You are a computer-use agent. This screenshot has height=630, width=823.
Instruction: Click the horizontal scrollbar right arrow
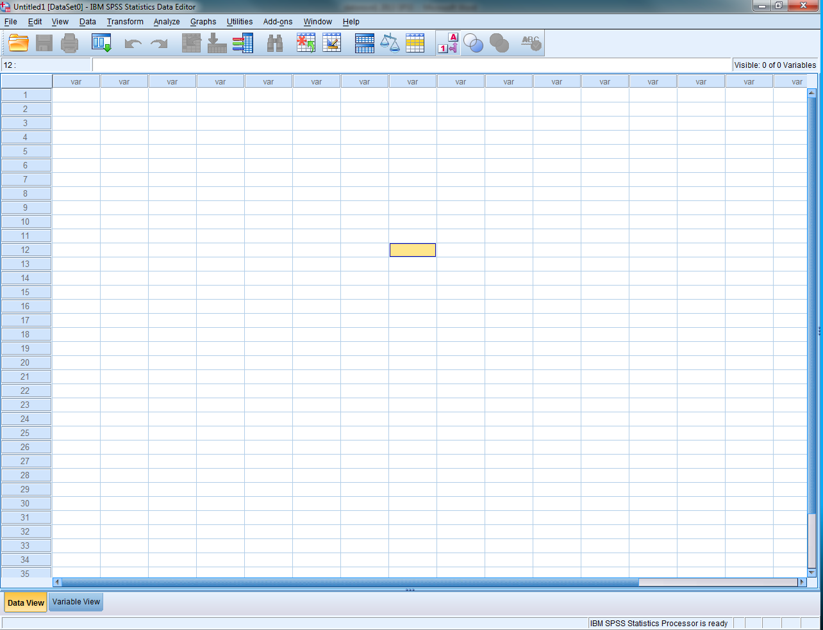(801, 582)
